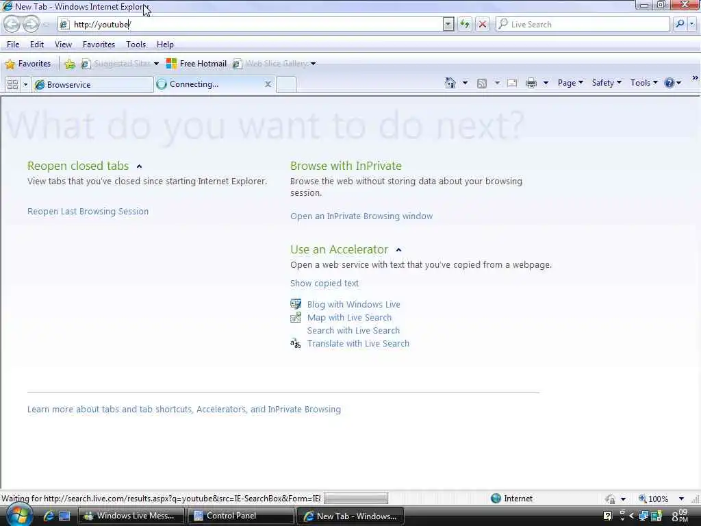The width and height of the screenshot is (701, 526).
Task: Click Search with Live Search link
Action: (x=353, y=331)
